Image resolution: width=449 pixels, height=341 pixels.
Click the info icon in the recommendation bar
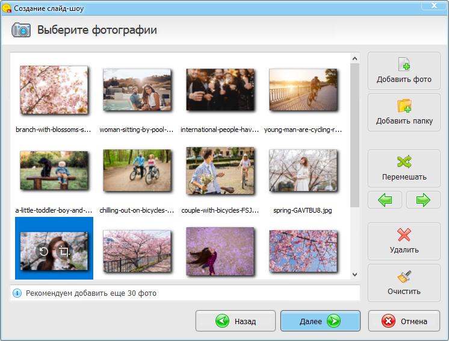[17, 293]
